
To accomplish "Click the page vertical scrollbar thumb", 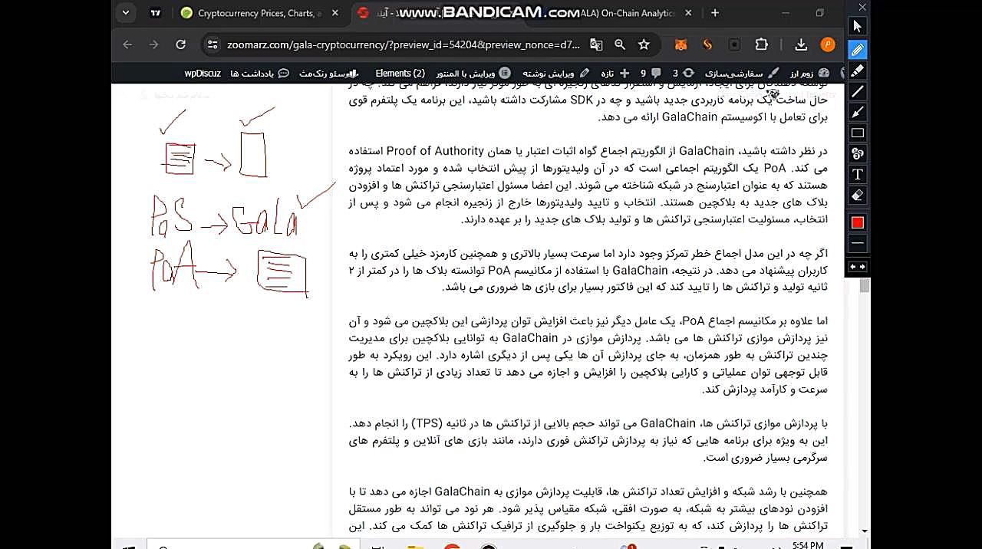I will [865, 285].
